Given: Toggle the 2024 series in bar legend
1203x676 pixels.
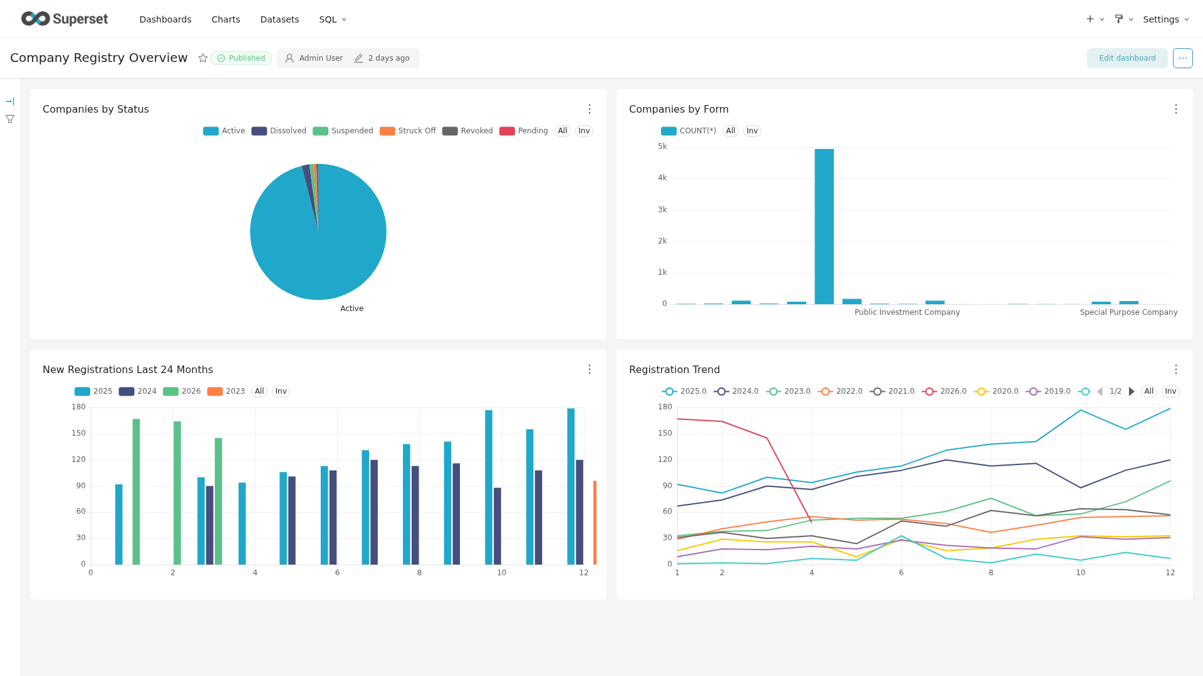Looking at the screenshot, I should click(138, 391).
